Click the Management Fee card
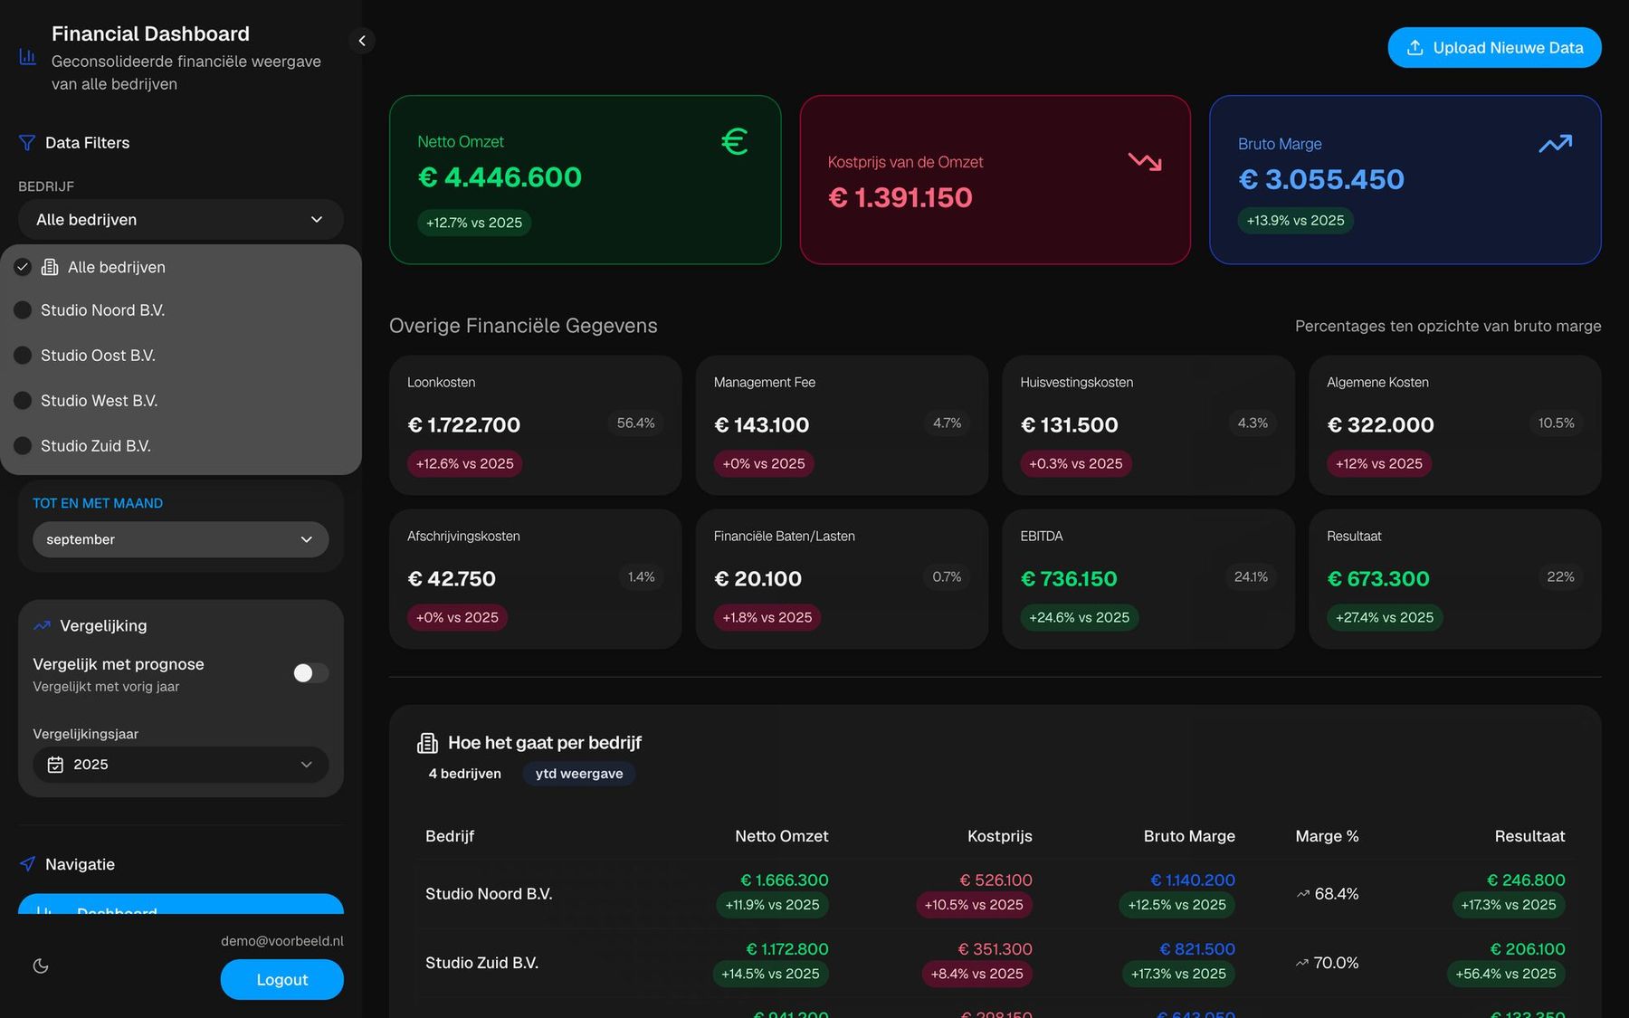 pyautogui.click(x=842, y=425)
